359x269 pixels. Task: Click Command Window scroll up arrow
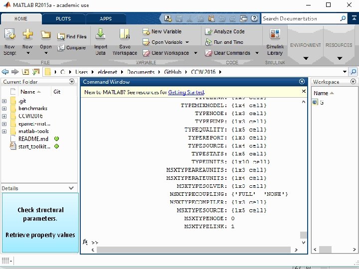tap(303, 102)
